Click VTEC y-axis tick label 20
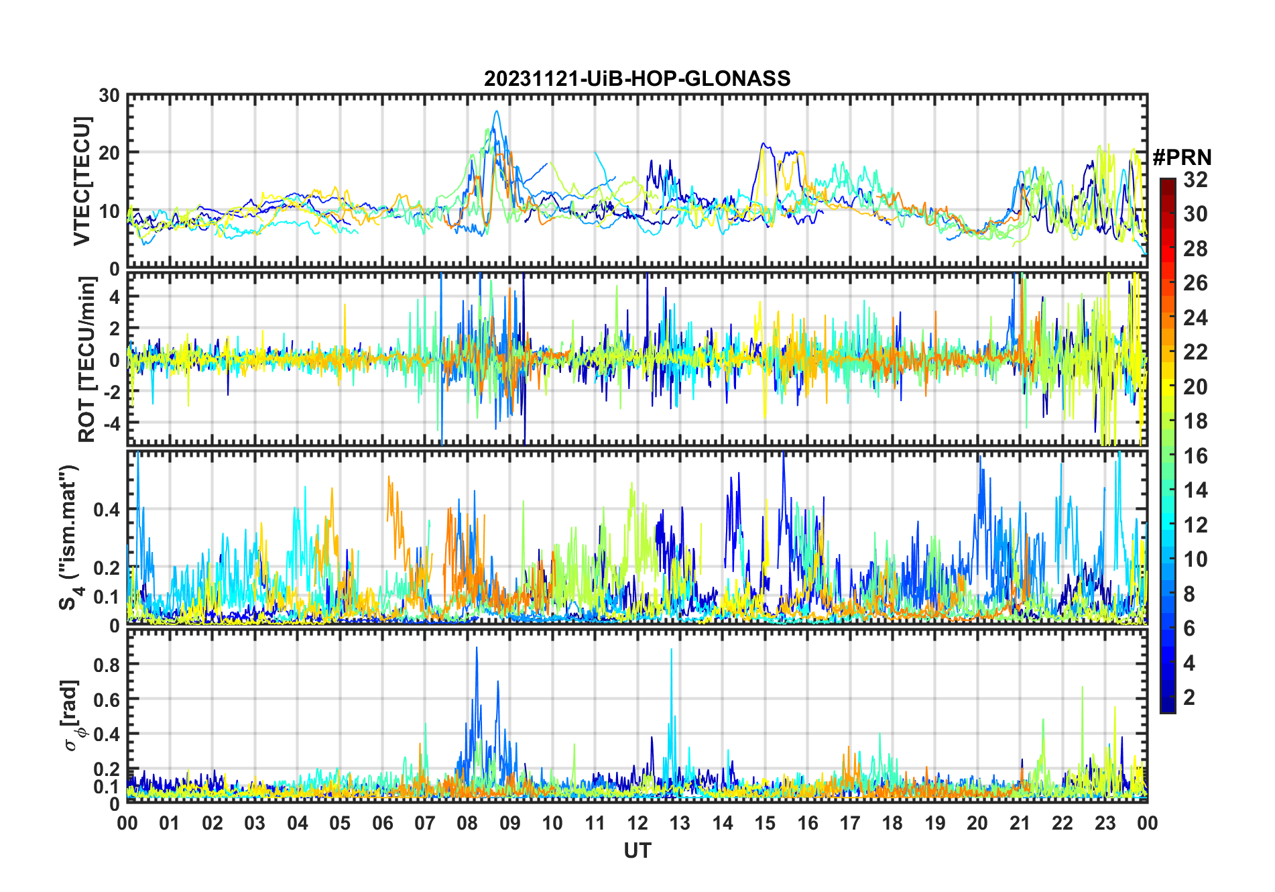This screenshot has width=1275, height=892. click(x=109, y=153)
